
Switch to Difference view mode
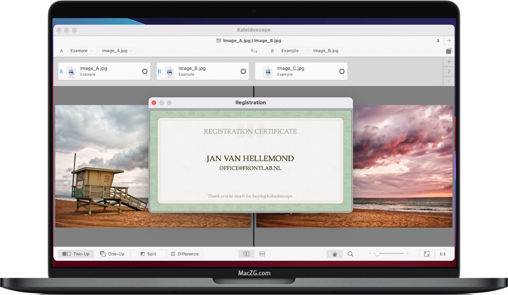click(x=185, y=254)
